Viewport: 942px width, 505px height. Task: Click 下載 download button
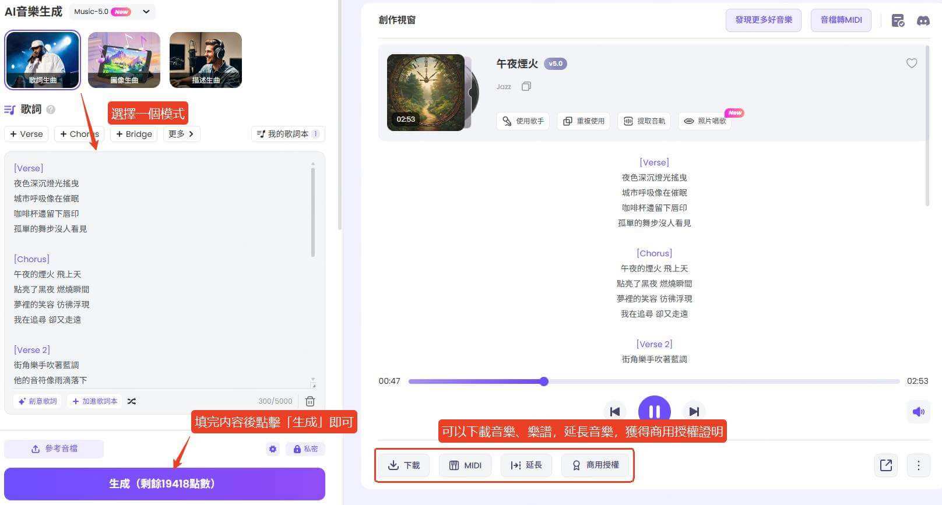coord(404,465)
